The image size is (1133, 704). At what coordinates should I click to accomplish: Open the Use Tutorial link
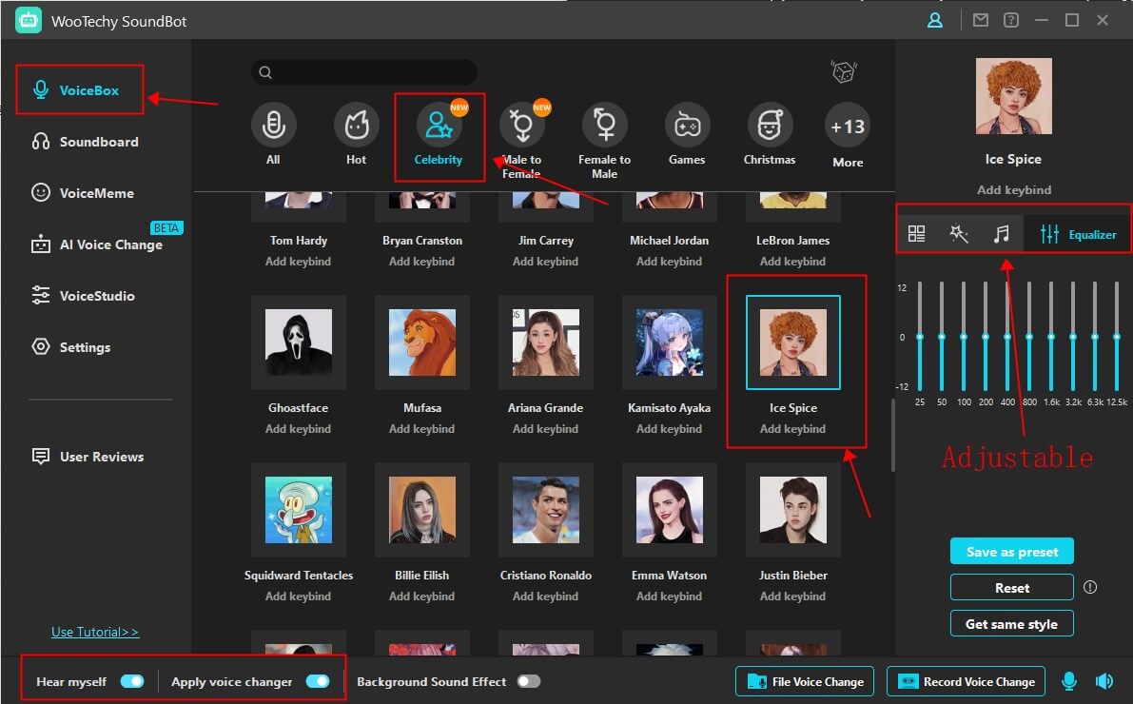click(95, 632)
